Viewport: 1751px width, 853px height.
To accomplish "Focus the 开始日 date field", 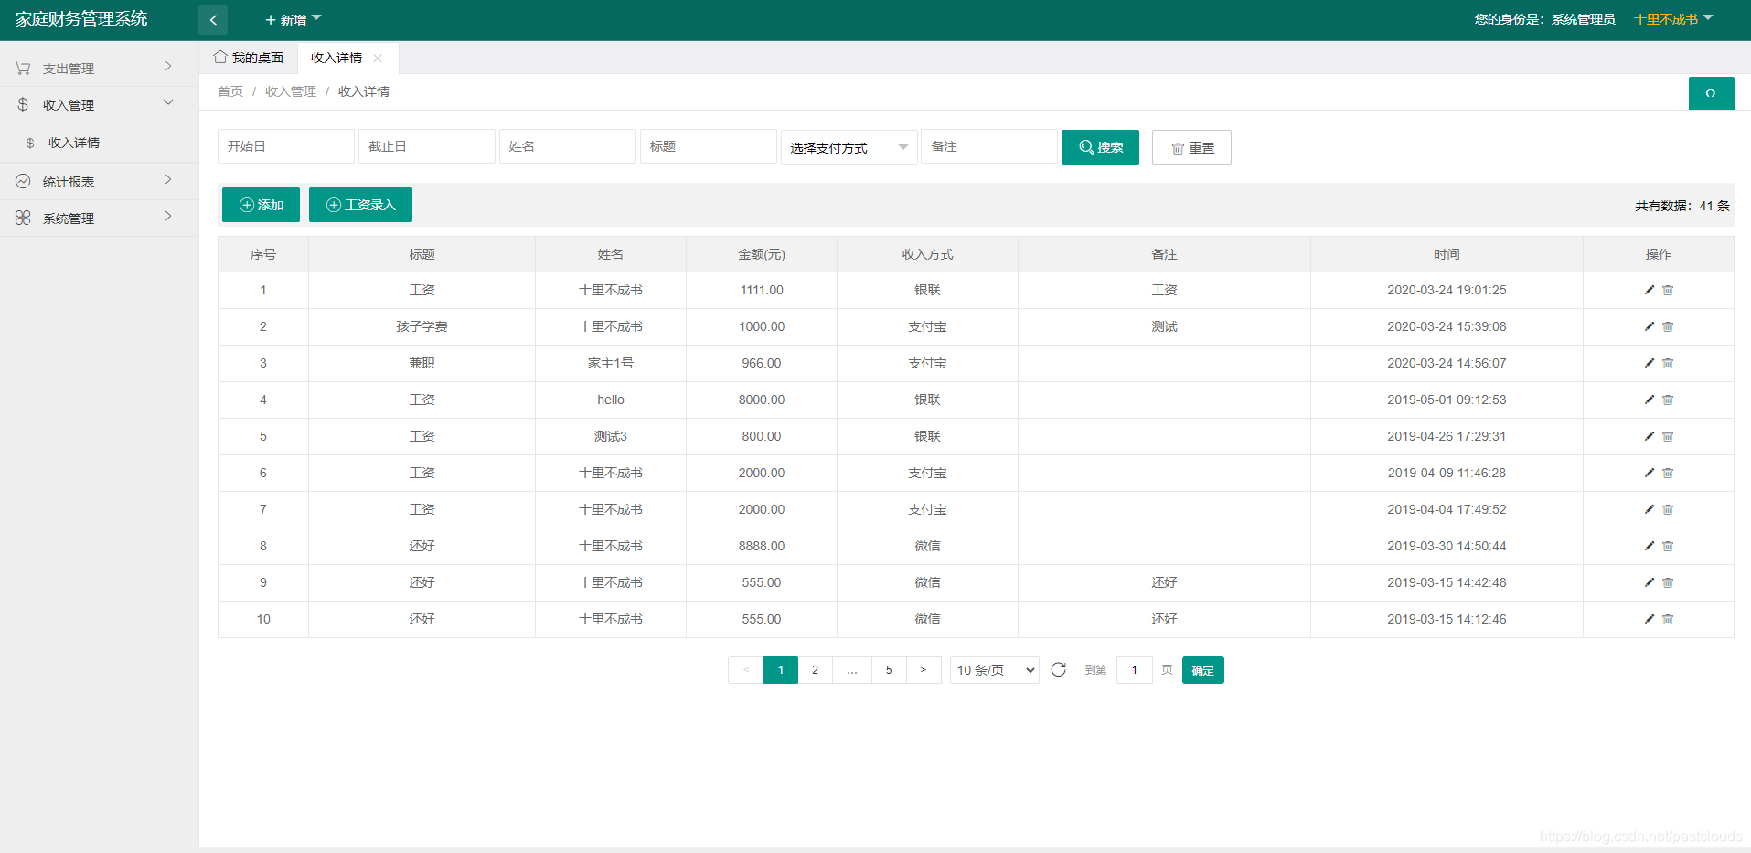I will coord(286,146).
